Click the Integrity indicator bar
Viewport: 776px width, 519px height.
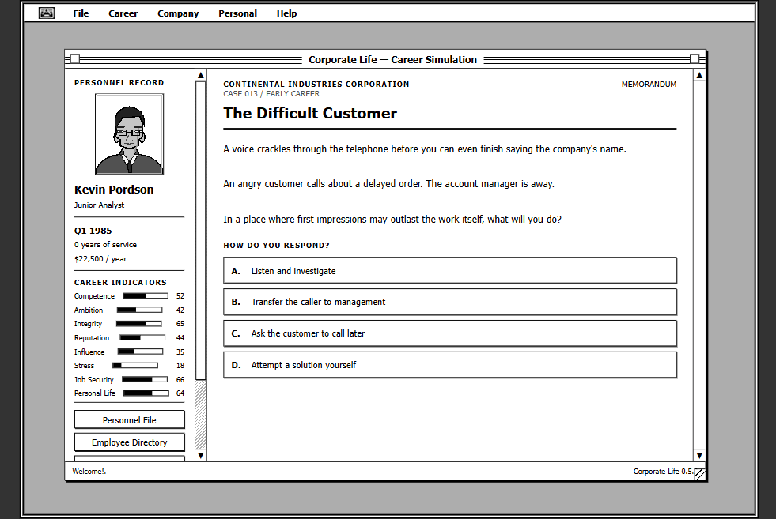pyautogui.click(x=138, y=324)
